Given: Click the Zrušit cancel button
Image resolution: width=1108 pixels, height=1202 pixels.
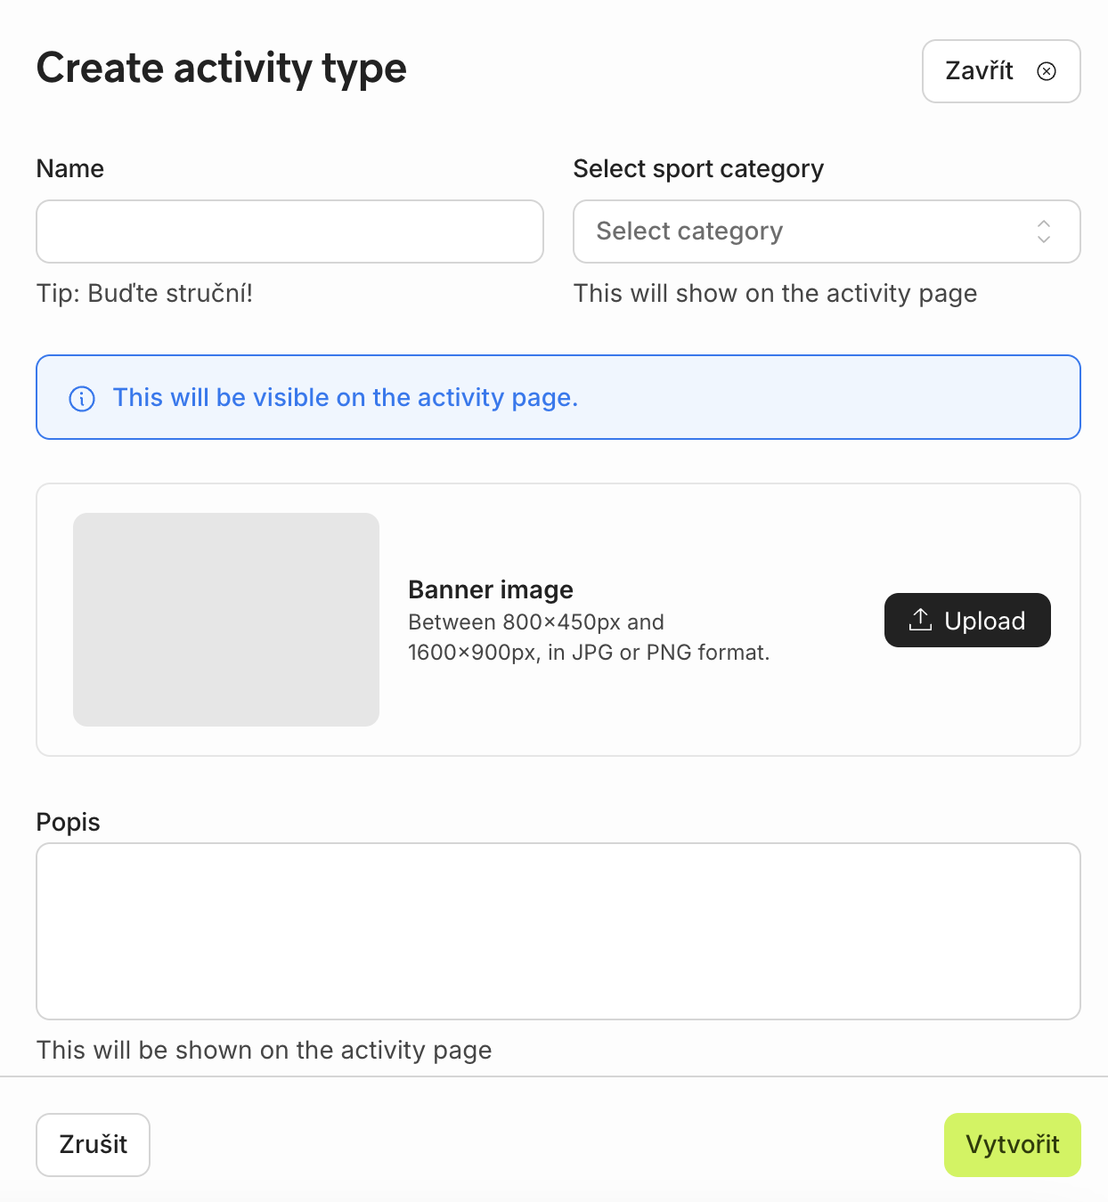Looking at the screenshot, I should pyautogui.click(x=93, y=1144).
